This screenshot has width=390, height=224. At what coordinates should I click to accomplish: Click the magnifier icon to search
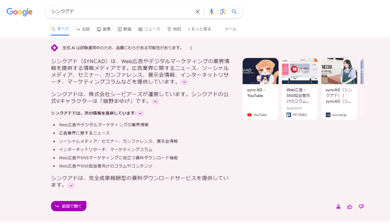[234, 12]
